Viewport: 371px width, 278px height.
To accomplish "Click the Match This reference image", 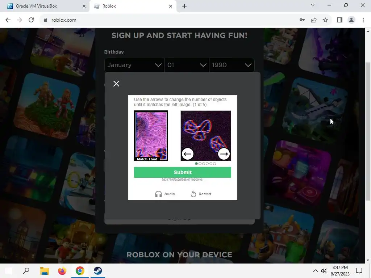I will [x=151, y=136].
